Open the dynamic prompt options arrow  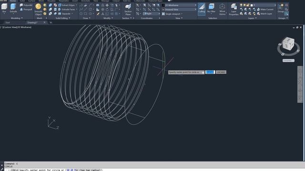pyautogui.click(x=203, y=72)
